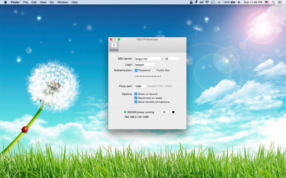This screenshot has width=286, height=178.
Task: Click the Proxy port field
Action: click(x=140, y=86)
